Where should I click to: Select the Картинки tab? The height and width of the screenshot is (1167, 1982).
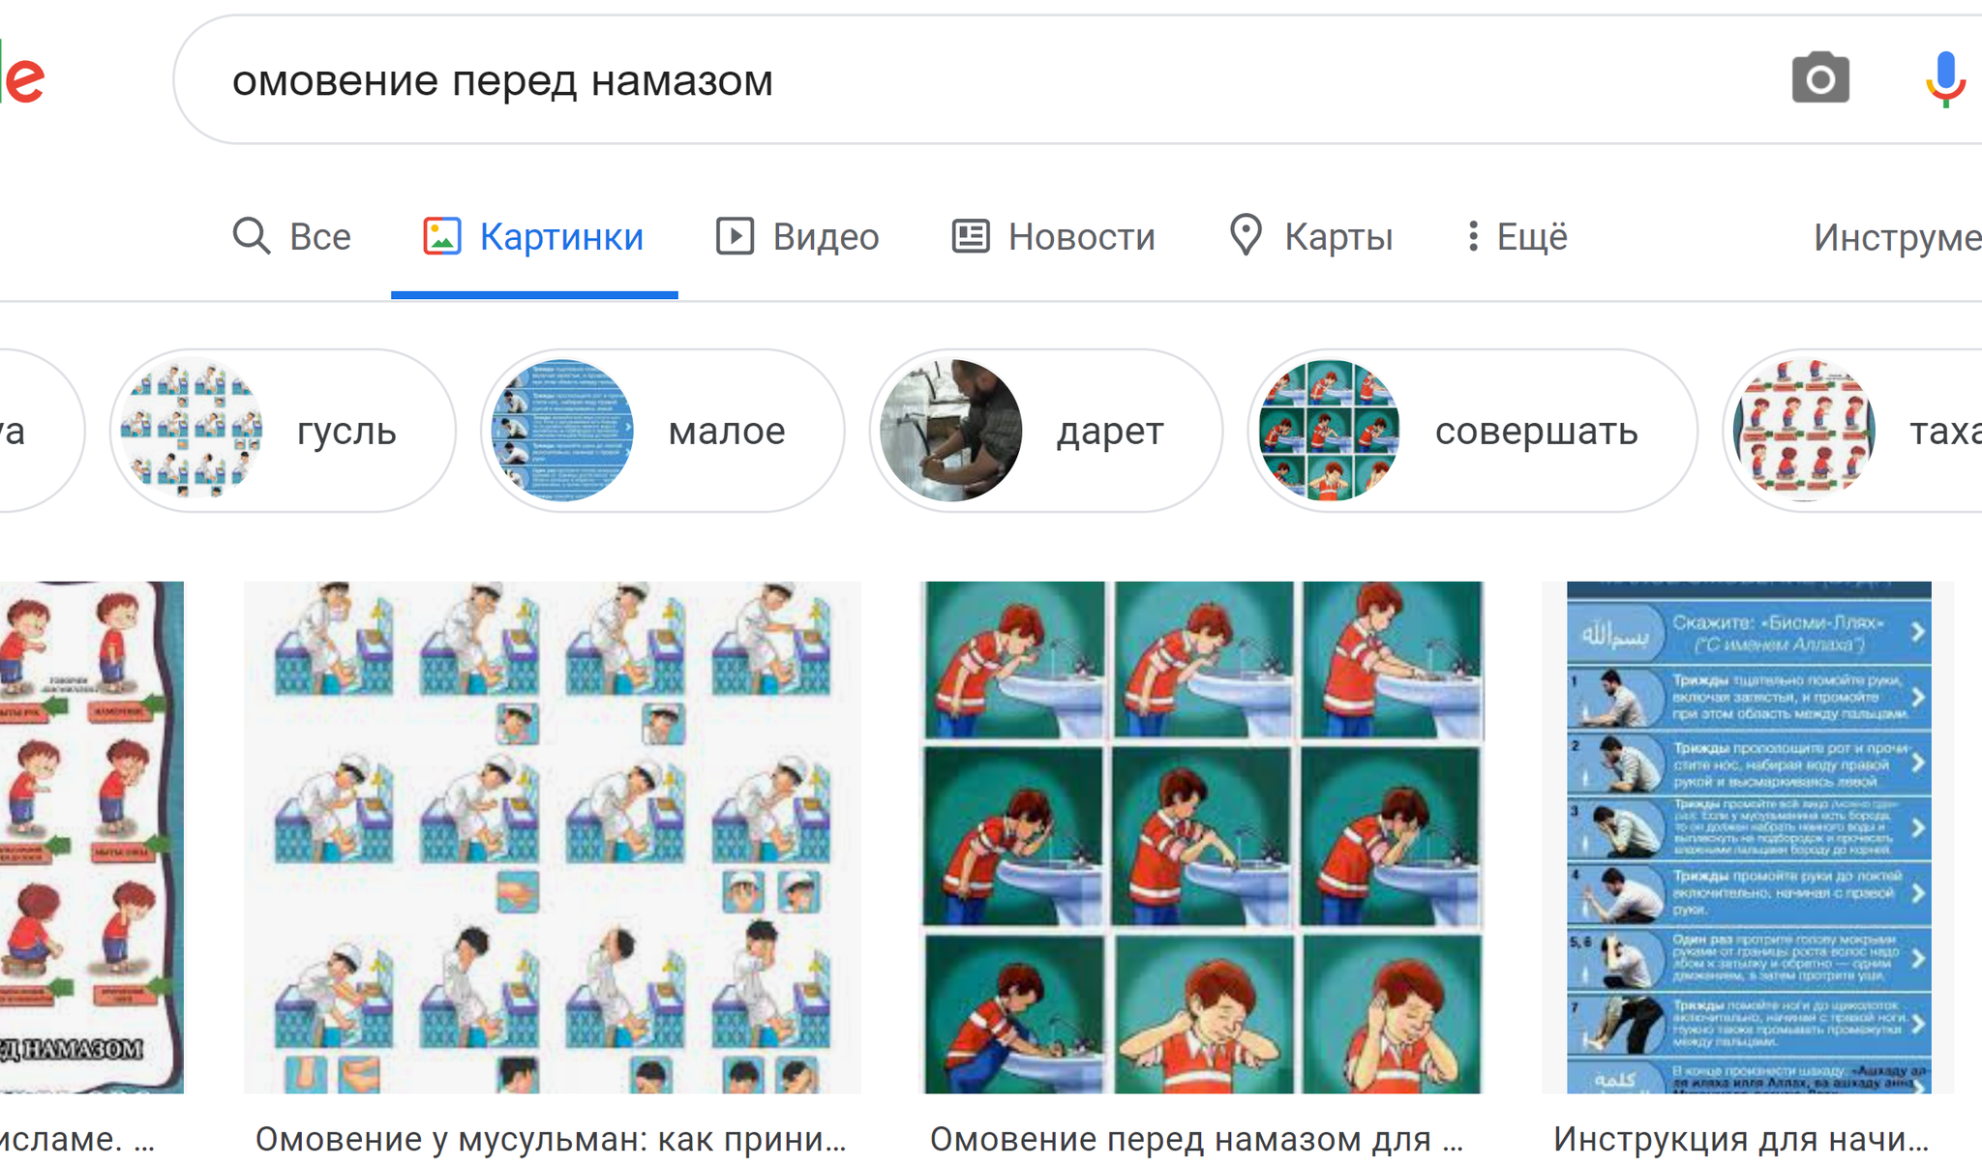[x=533, y=236]
